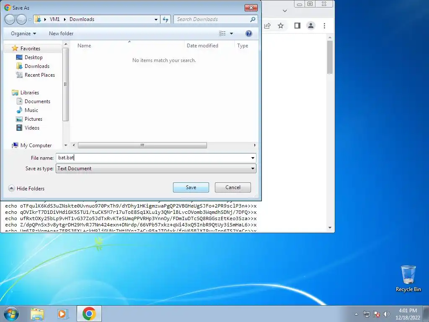429x322 pixels.
Task: Click the Change your view icon
Action: click(222, 34)
